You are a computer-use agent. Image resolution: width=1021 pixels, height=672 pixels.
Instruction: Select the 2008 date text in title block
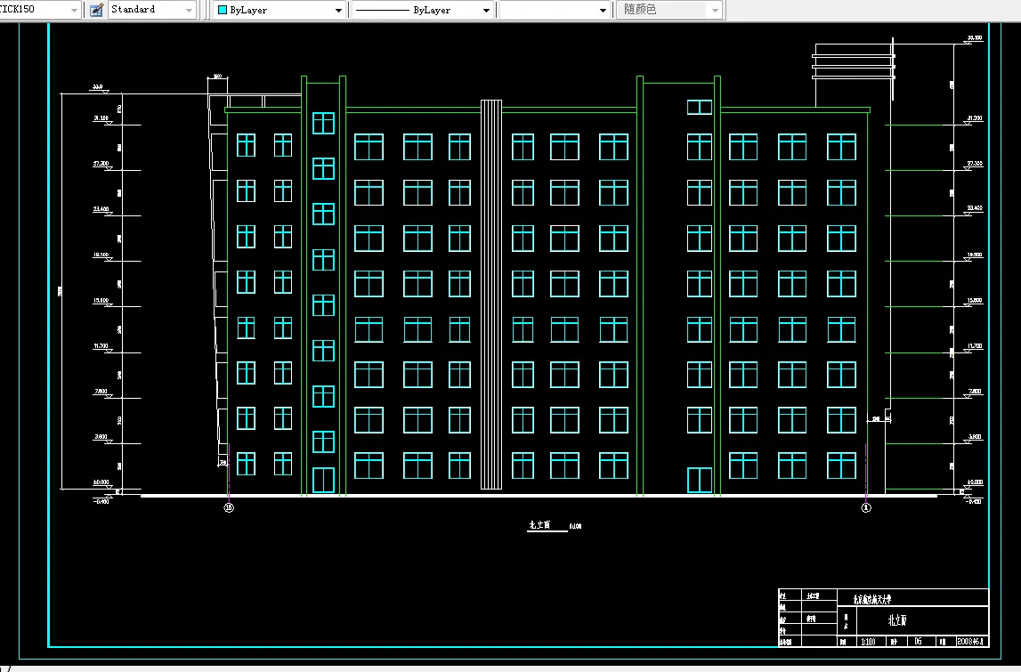(969, 642)
